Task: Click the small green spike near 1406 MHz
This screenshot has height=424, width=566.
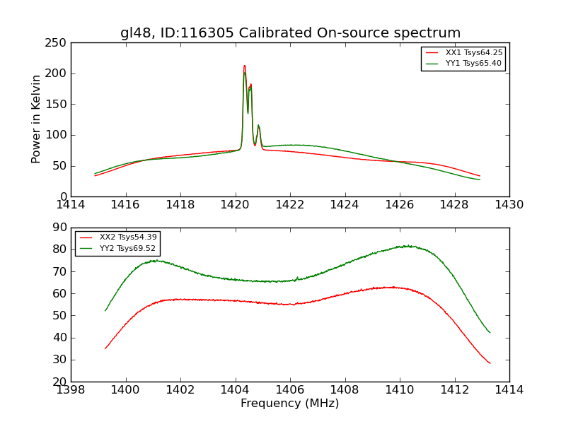Action: [x=297, y=278]
